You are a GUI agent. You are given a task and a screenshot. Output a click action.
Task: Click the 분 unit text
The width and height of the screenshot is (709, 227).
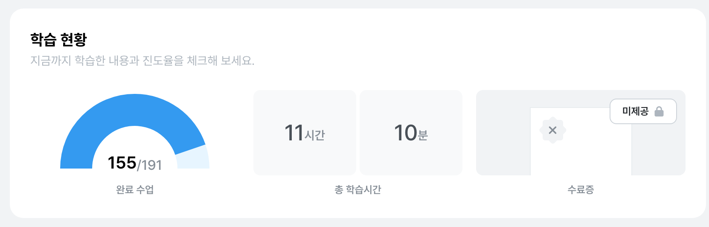[x=423, y=135]
